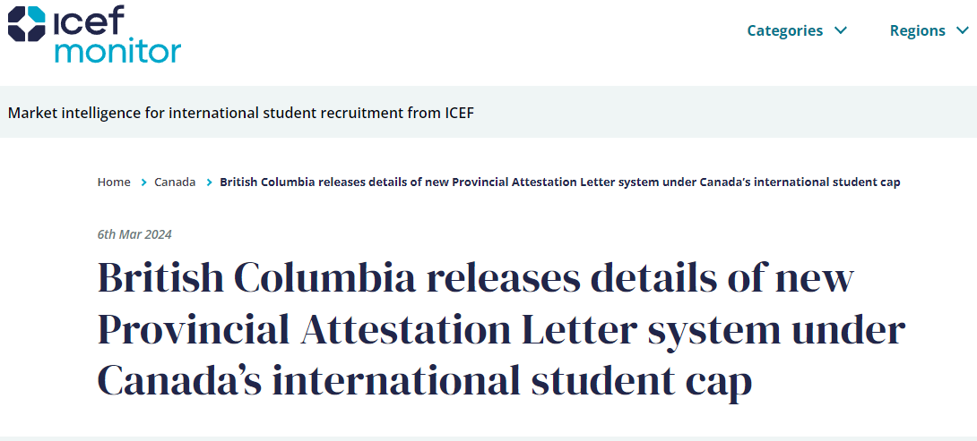
Task: Click the ICEF octagon logo emblem
Action: point(27,23)
